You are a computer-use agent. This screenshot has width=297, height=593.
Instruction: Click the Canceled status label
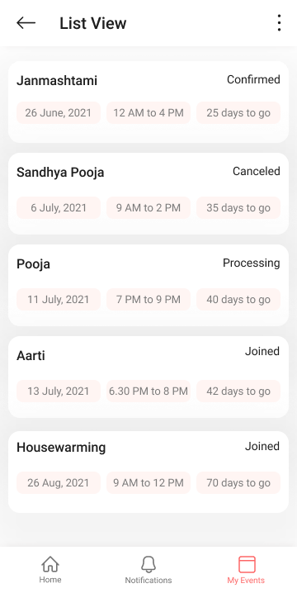(257, 171)
